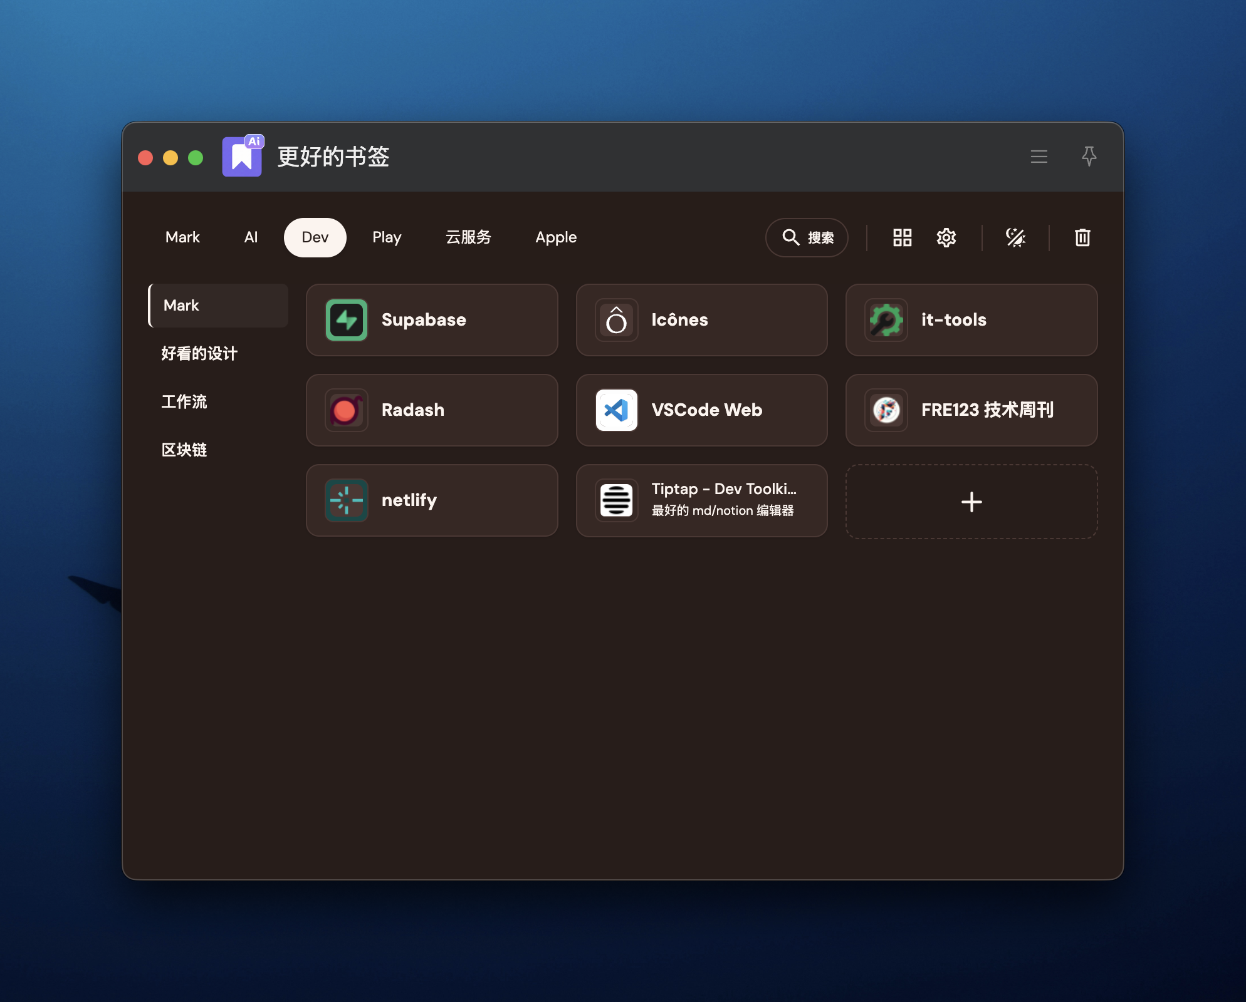Open 区块链 sidebar category
The image size is (1246, 1002).
point(184,450)
